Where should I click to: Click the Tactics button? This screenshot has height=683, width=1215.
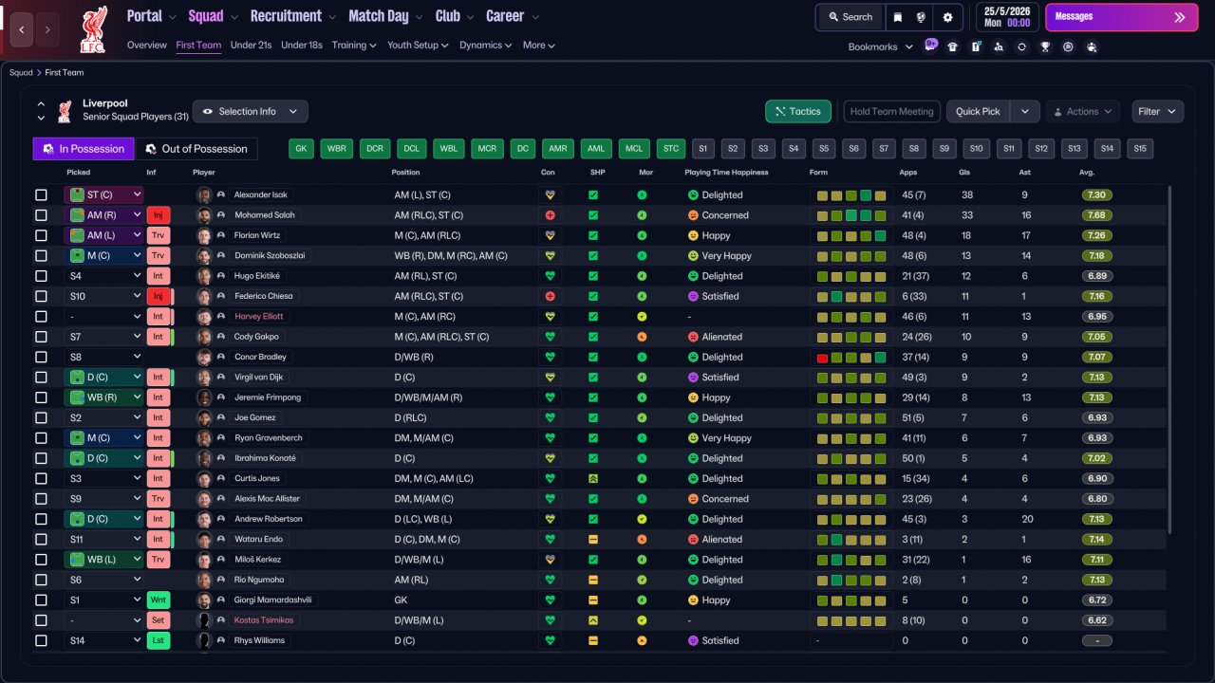click(x=798, y=112)
